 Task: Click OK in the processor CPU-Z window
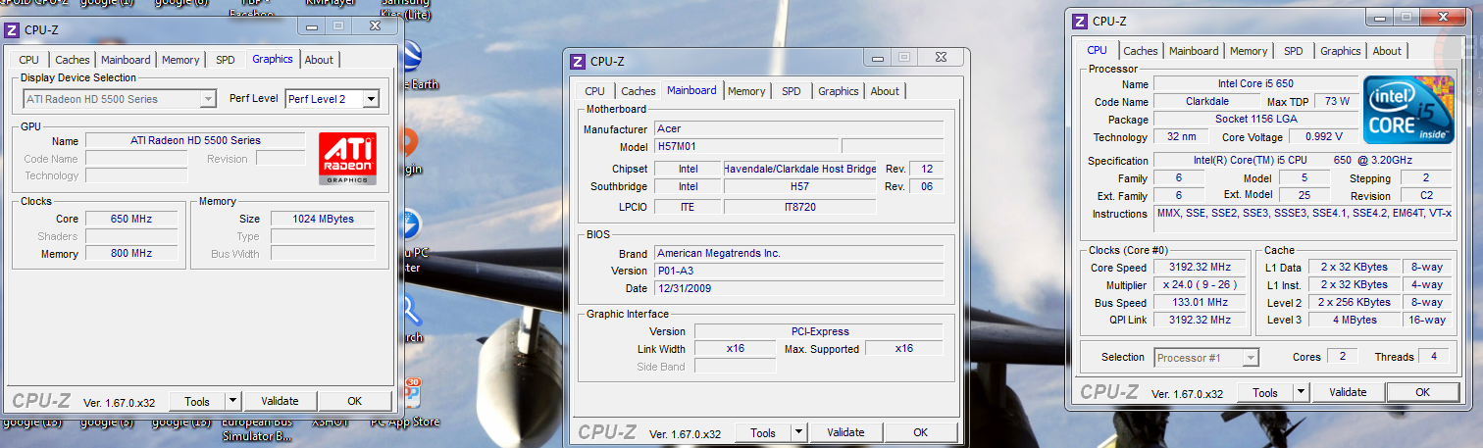[x=1422, y=392]
